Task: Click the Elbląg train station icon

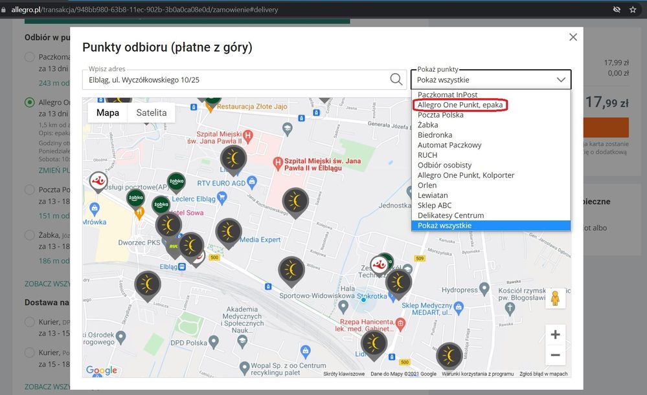Action: pyautogui.click(x=182, y=267)
